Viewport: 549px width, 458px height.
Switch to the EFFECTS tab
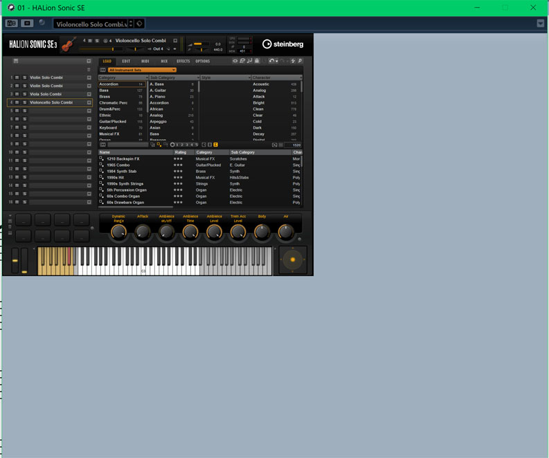(183, 61)
